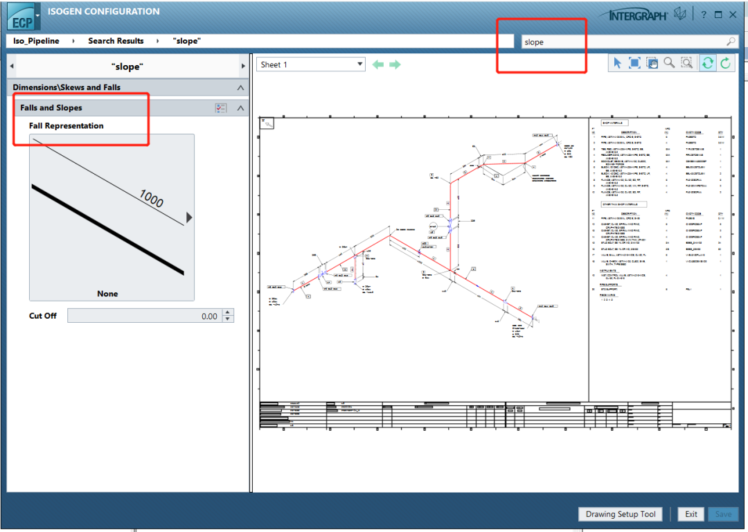The image size is (748, 532).
Task: Activate the pan hand tool
Action: pos(652,63)
